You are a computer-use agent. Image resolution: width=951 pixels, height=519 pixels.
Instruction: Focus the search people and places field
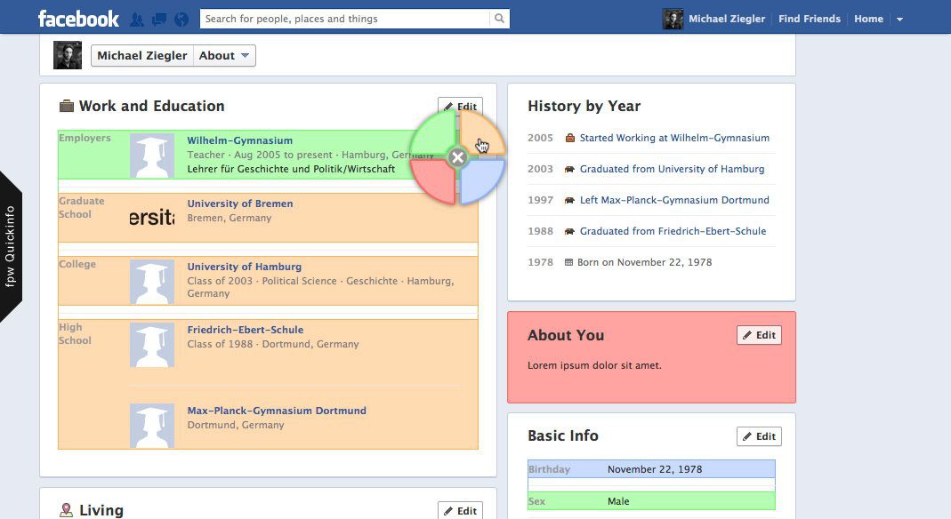[x=345, y=19]
